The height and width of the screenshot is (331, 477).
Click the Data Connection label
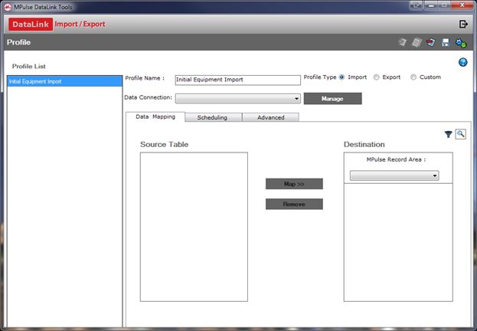click(148, 97)
